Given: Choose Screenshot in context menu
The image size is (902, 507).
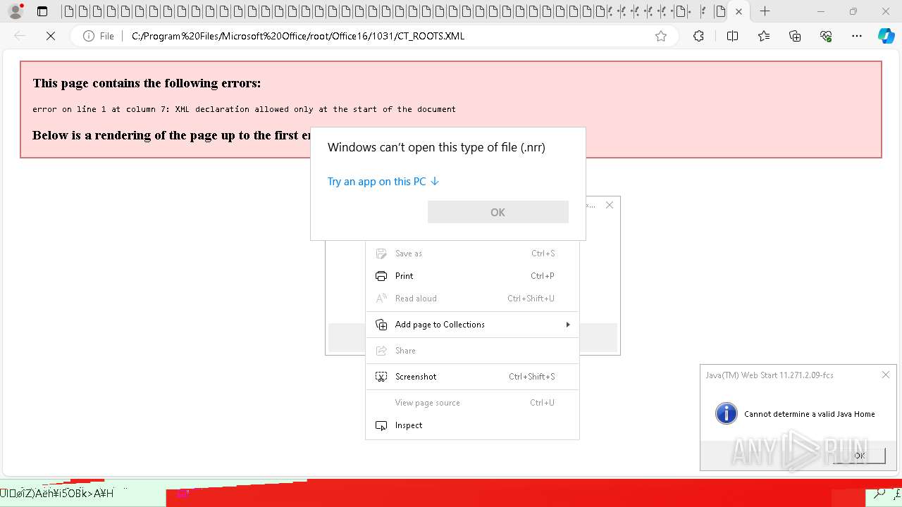Looking at the screenshot, I should [x=472, y=377].
